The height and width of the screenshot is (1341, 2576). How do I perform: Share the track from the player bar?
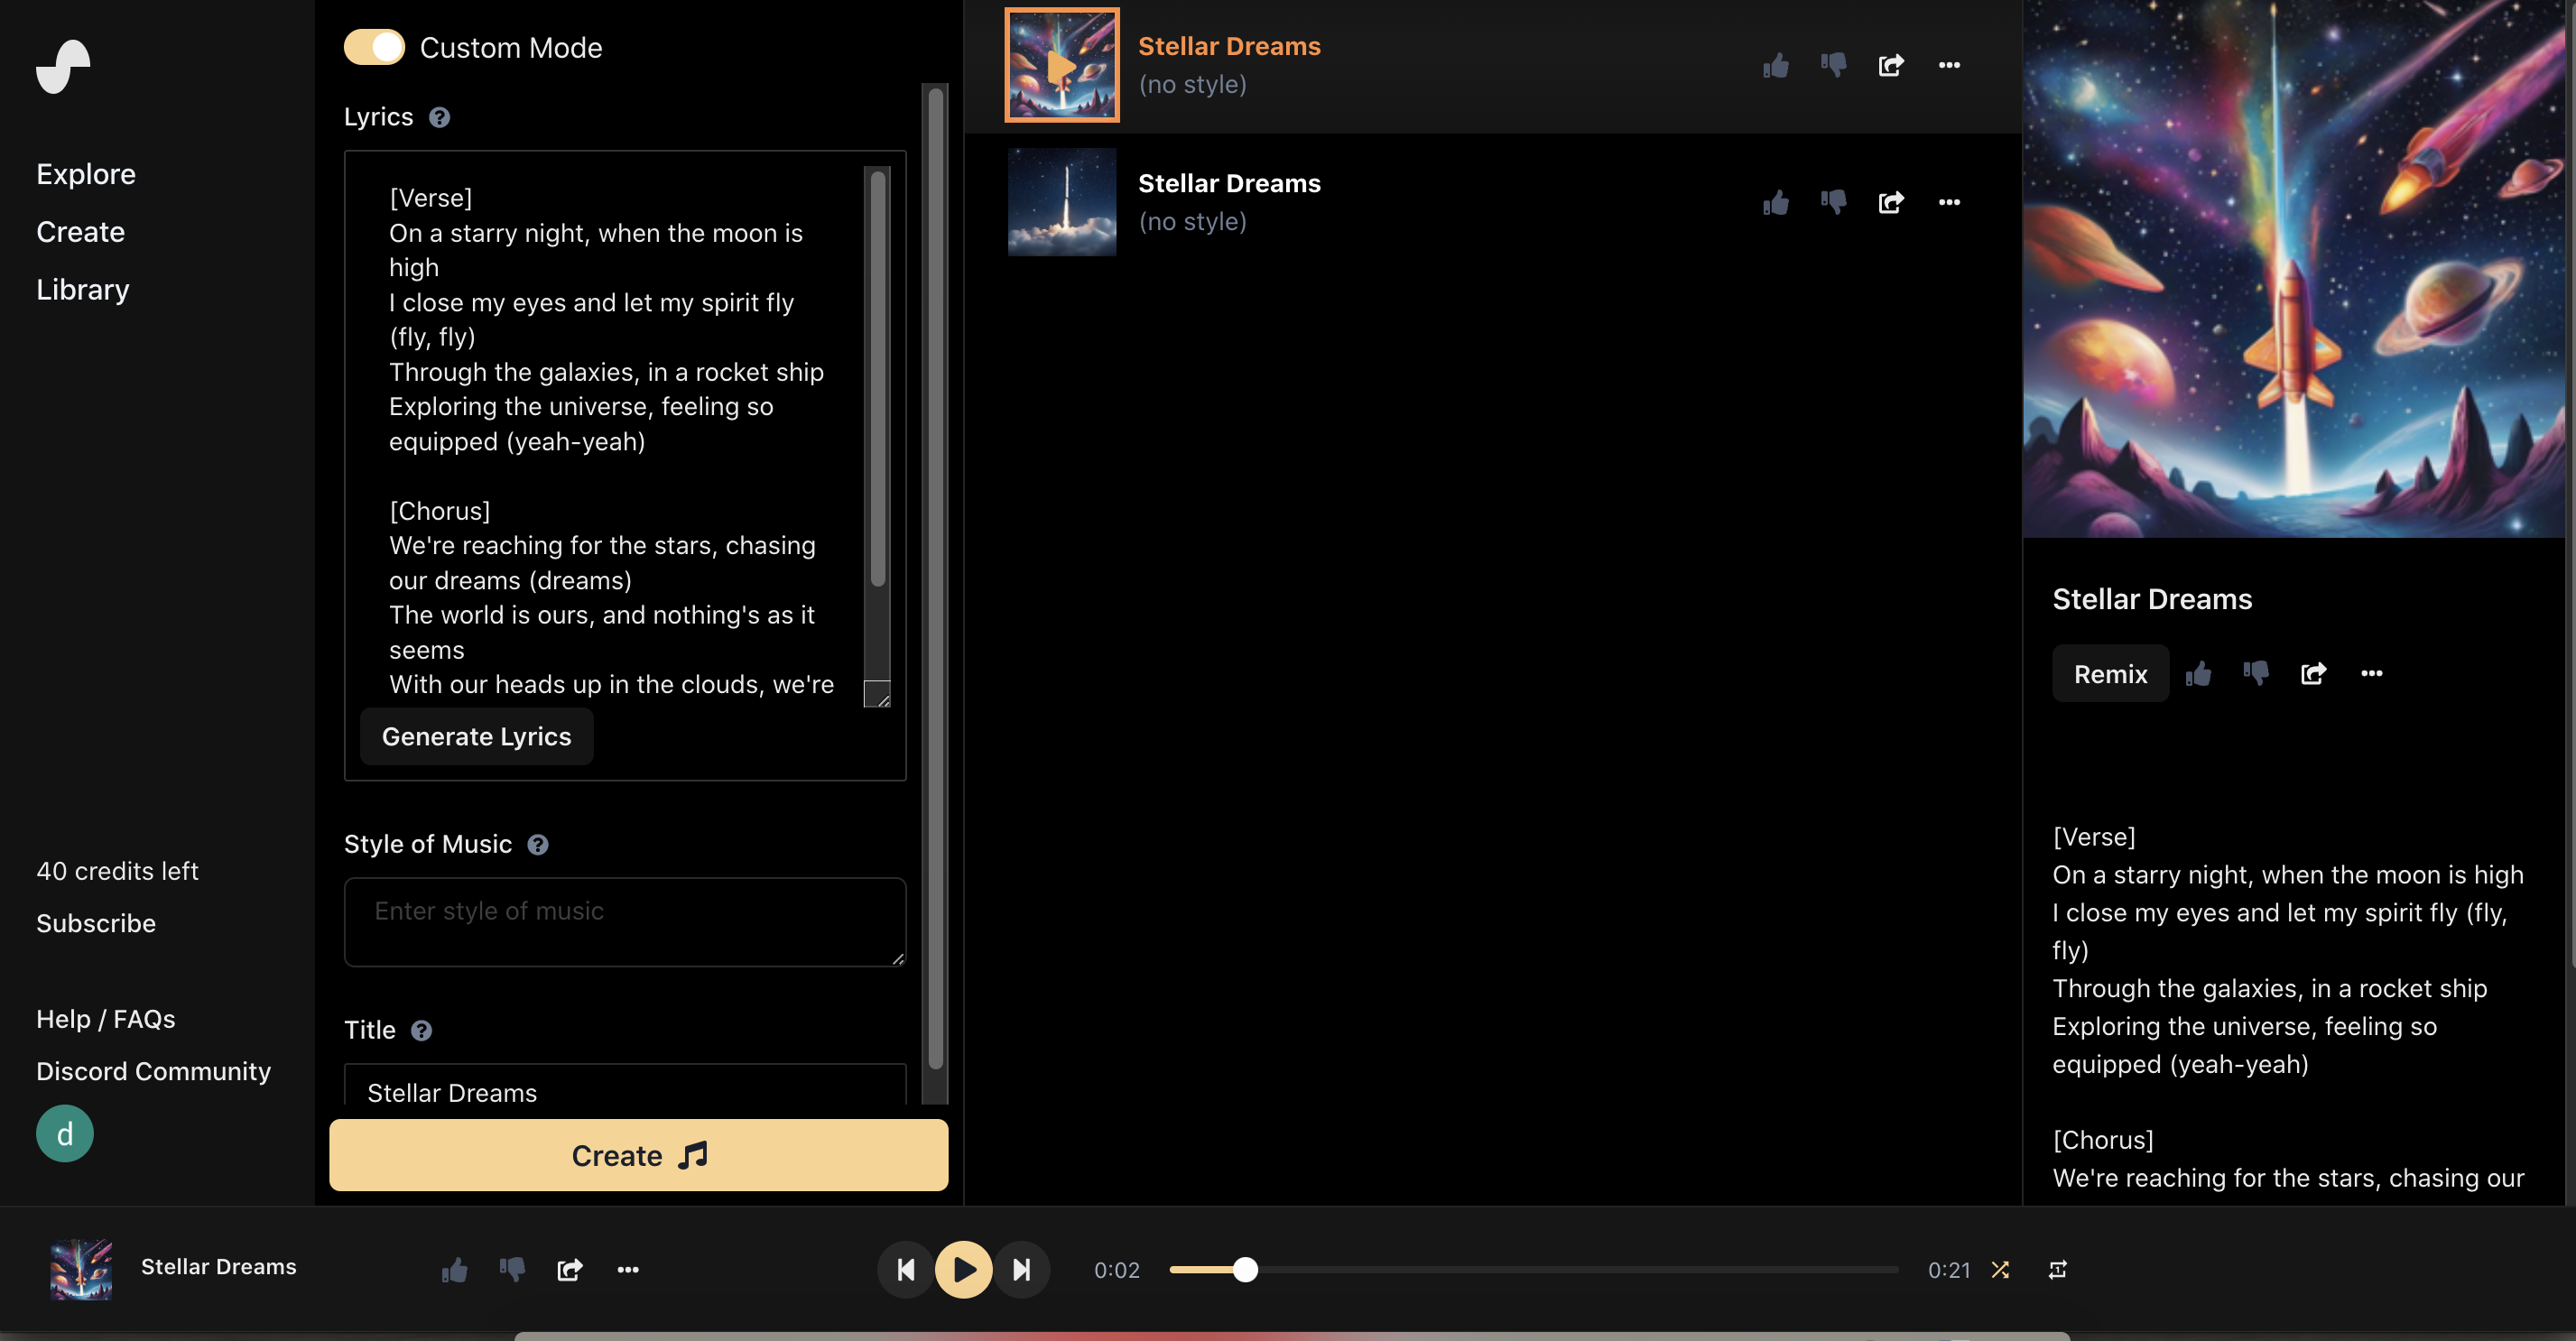[570, 1270]
